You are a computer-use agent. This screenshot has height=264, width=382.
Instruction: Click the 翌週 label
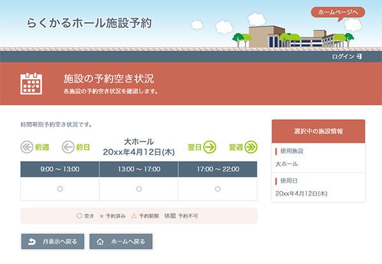(x=236, y=147)
